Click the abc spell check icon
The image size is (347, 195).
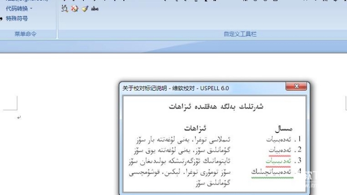pos(95,9)
